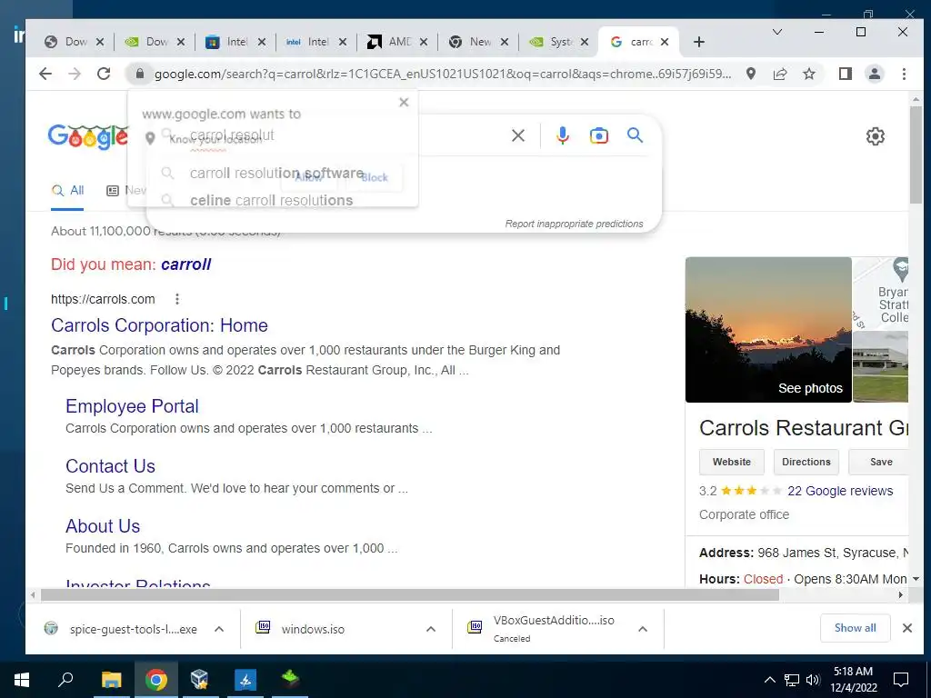Open File Explorer from the taskbar
This screenshot has height=698, width=931.
111,680
